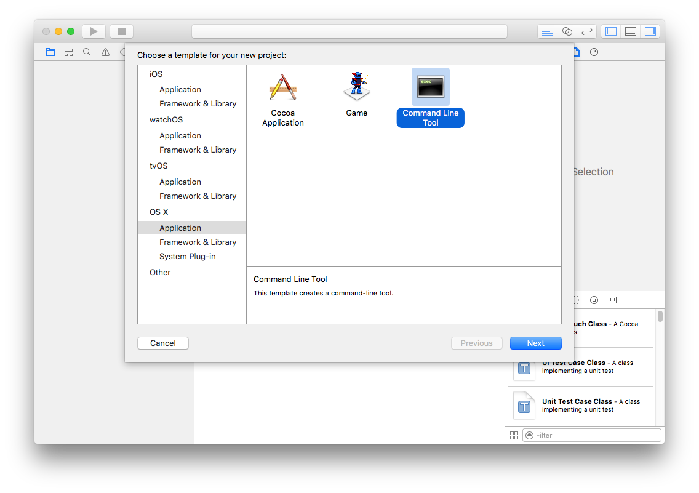The height and width of the screenshot is (493, 699).
Task: Switch to the Standard editor
Action: [x=547, y=31]
